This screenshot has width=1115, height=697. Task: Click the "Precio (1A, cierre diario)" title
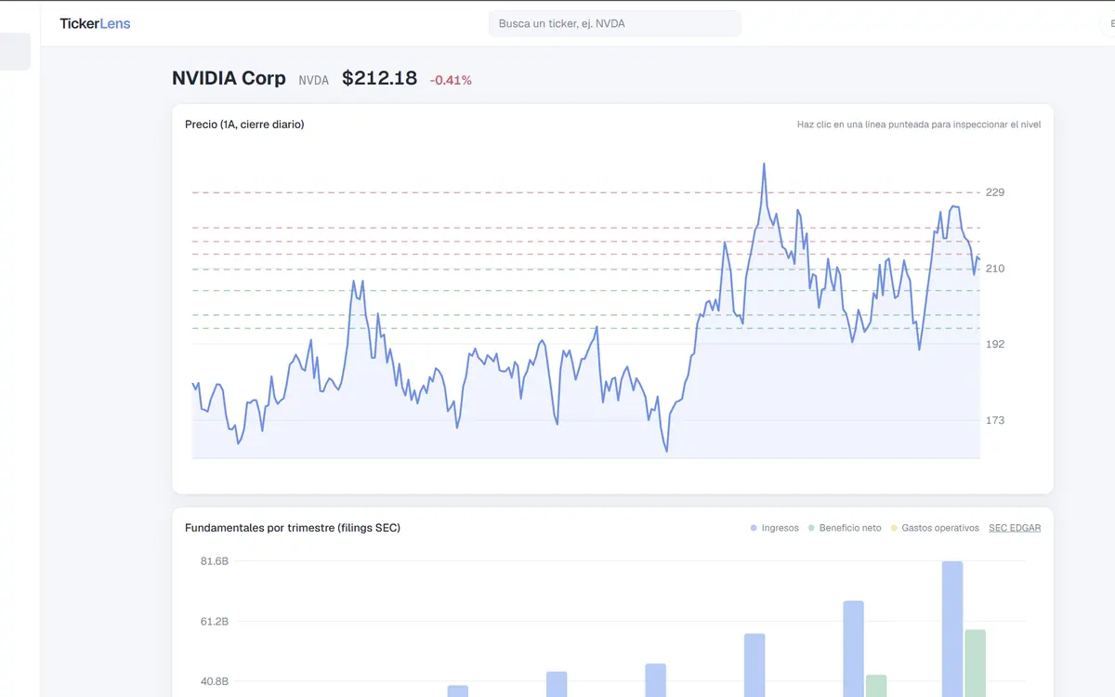244,125
